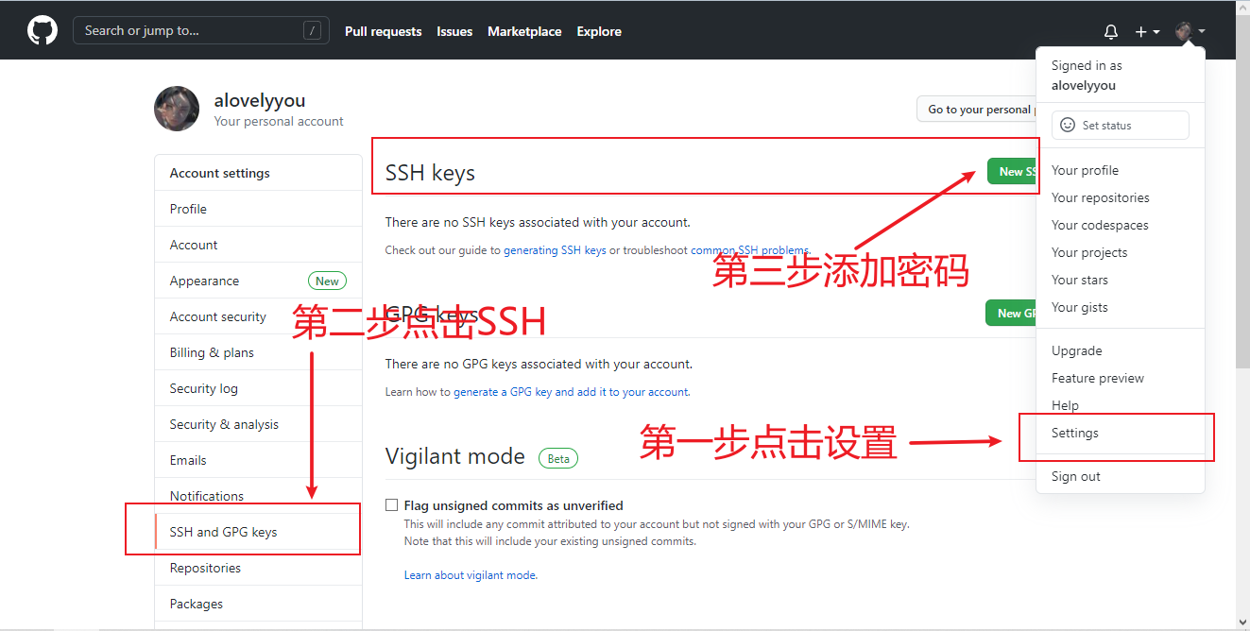Viewport: 1250px width, 631px height.
Task: Click the New GPG key green button
Action: [x=1011, y=313]
